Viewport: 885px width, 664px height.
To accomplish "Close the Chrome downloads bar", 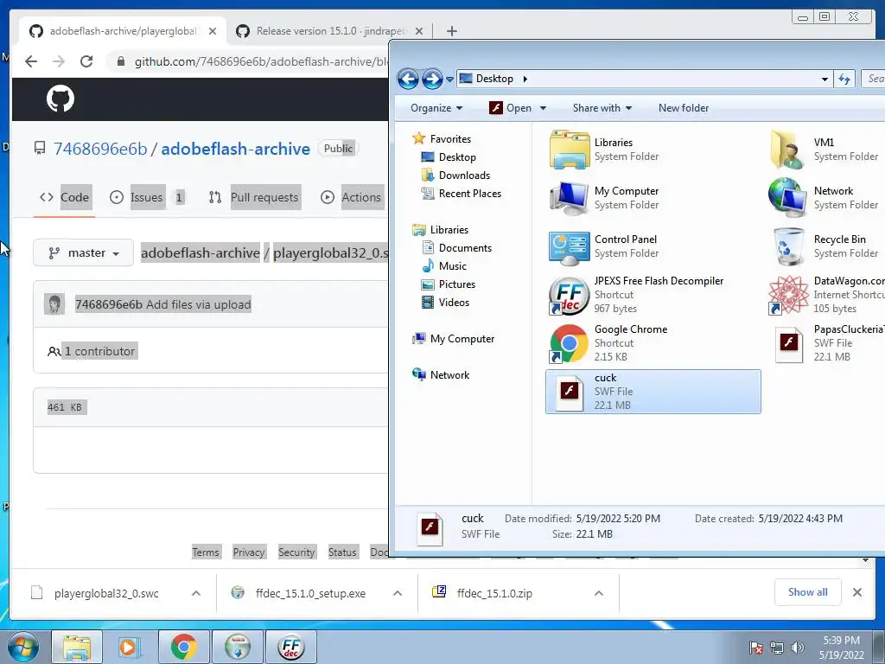I will (856, 592).
